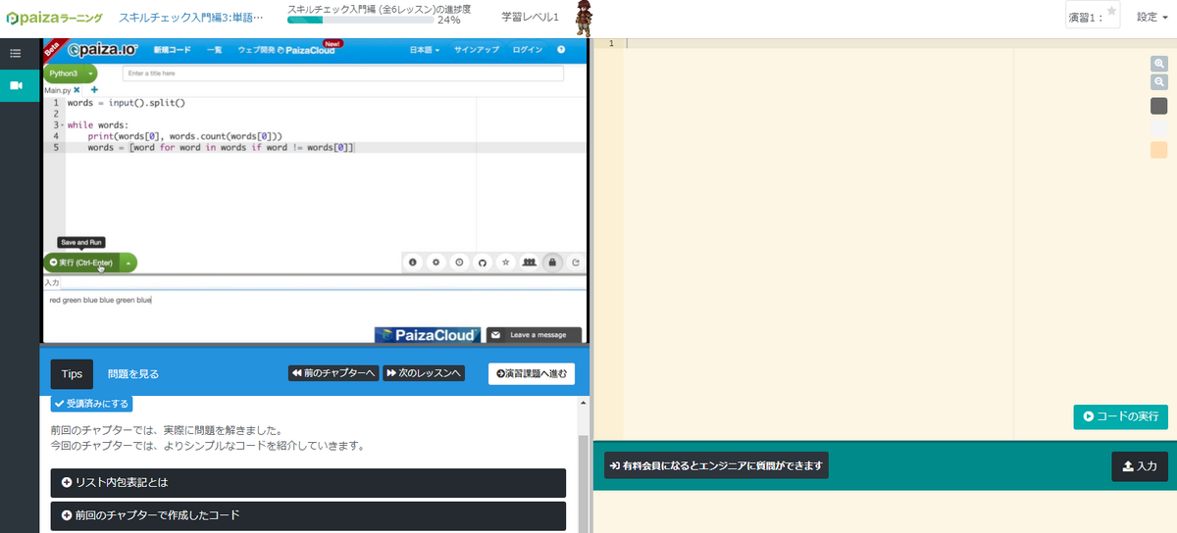Click the info icon in paiza.io toolbar

(x=413, y=263)
